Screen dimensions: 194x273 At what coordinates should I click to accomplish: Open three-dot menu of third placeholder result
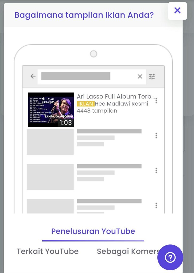156,205
